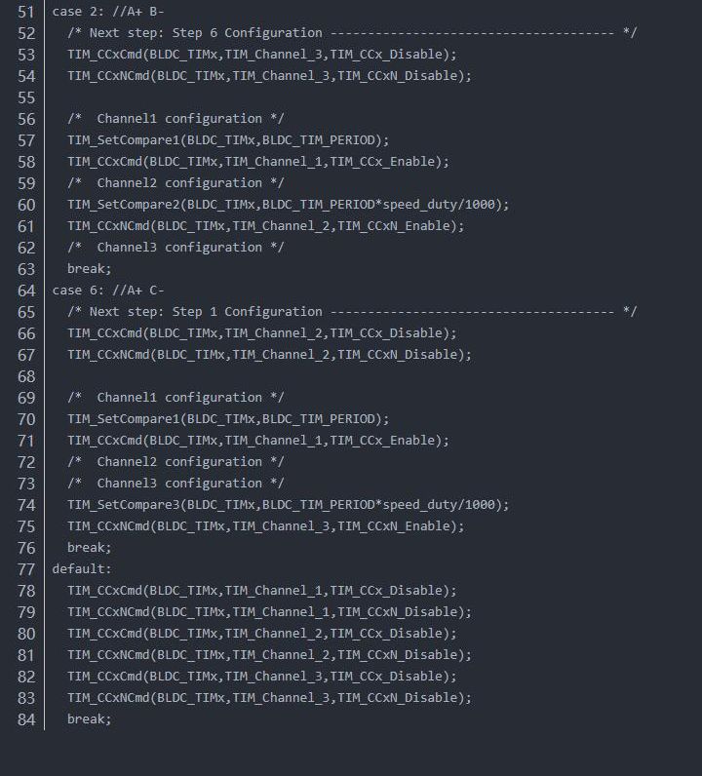Click line number 51 in the gutter
Screen dimensions: 702x776
tap(25, 12)
